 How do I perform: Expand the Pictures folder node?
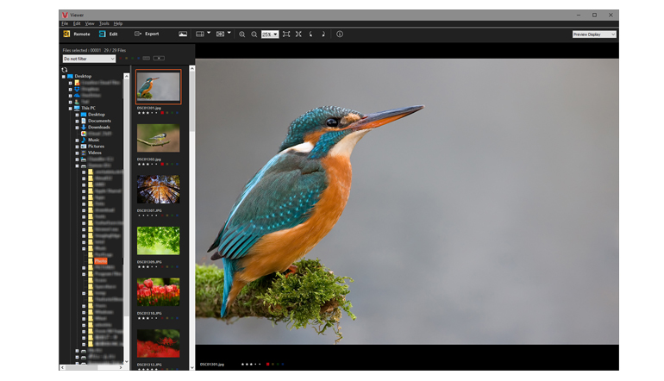(x=77, y=147)
